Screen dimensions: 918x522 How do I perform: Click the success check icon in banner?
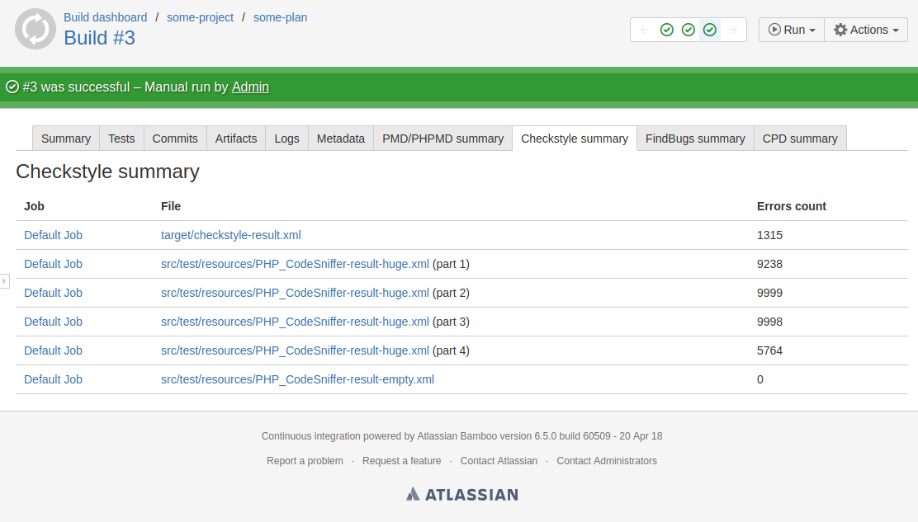(12, 87)
